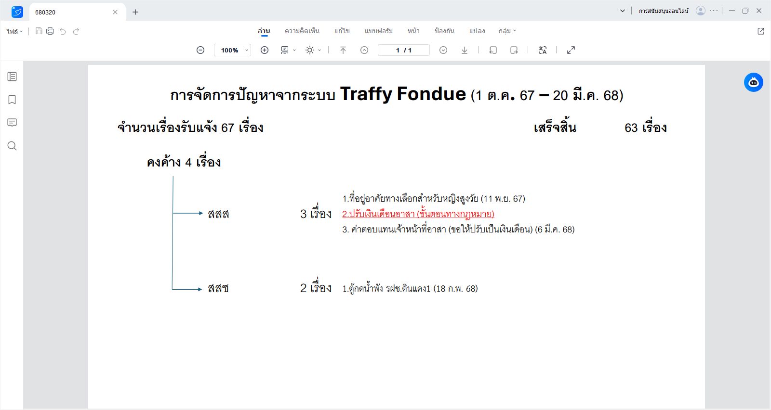Open the page display mode icon

pyautogui.click(x=285, y=50)
